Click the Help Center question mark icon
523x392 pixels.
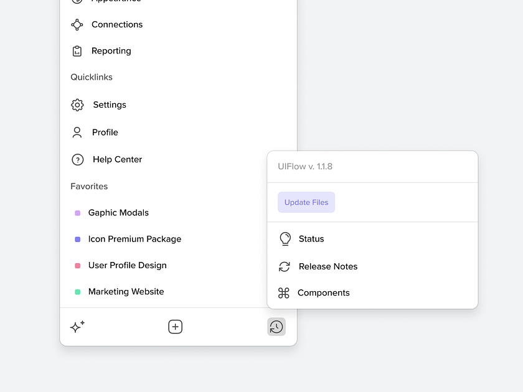[x=77, y=159]
